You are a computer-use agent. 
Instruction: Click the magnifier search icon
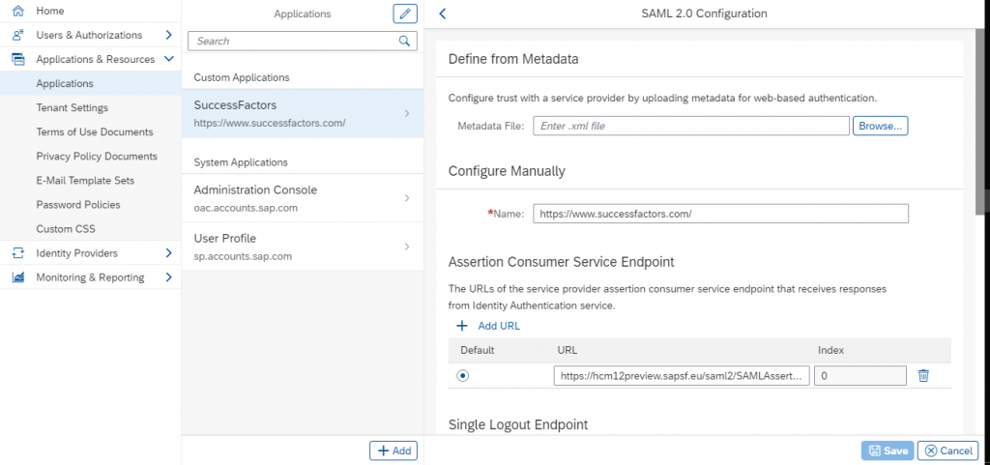(404, 41)
